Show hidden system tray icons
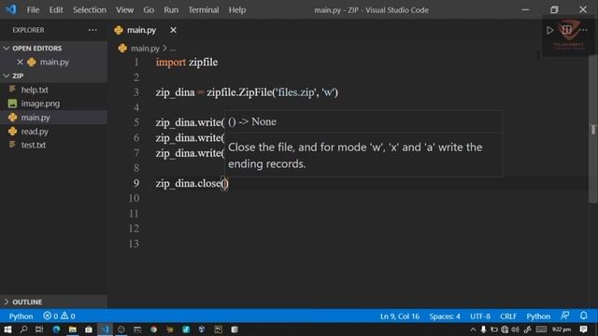This screenshot has height=336, width=598. click(x=473, y=329)
